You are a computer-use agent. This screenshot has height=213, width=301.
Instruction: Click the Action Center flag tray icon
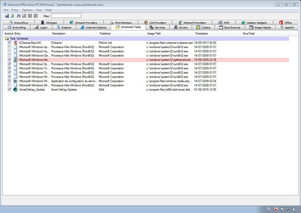coord(282,209)
